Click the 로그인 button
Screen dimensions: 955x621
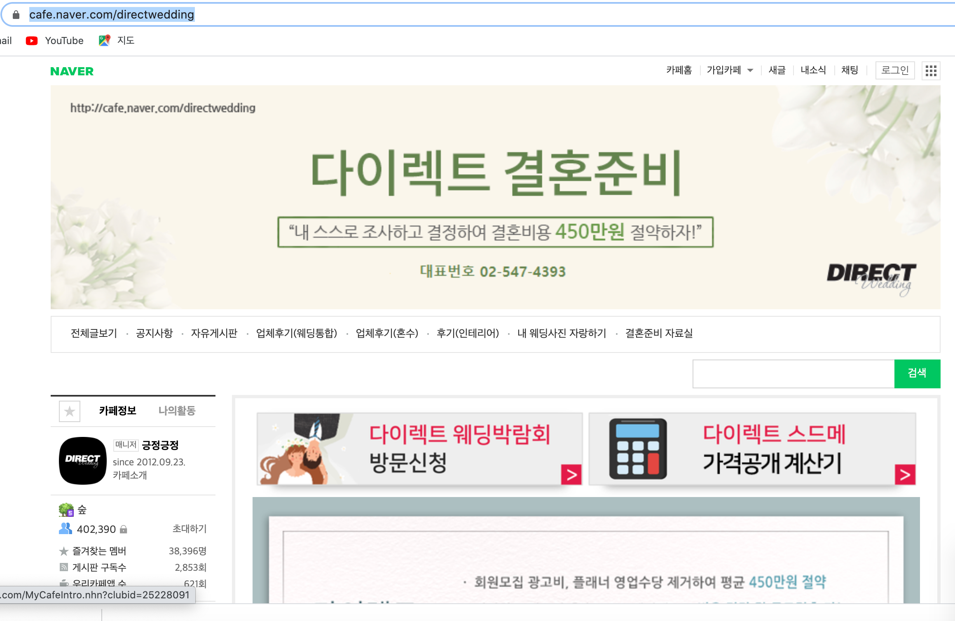894,70
